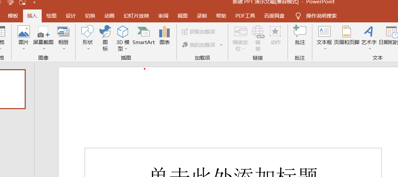Open the 设计 tab
This screenshot has height=177, width=398.
click(x=70, y=16)
